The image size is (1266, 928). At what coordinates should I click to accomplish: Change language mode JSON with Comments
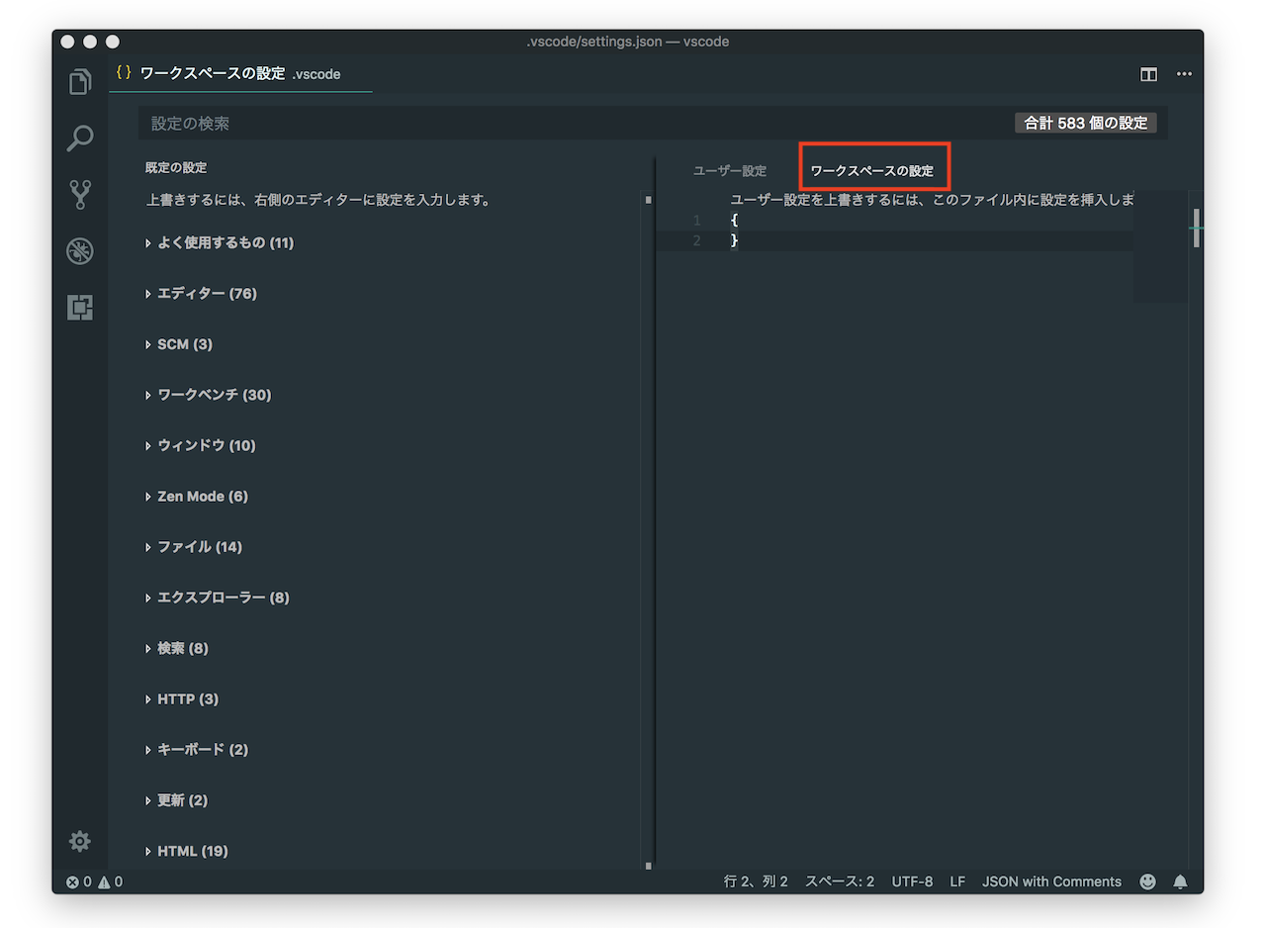click(x=1051, y=882)
